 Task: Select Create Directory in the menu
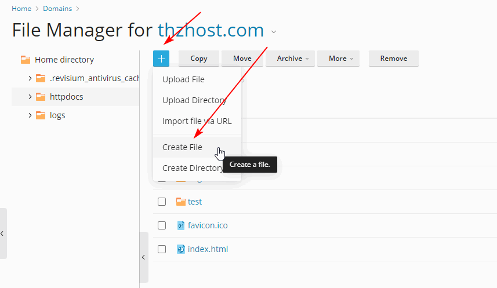click(197, 168)
